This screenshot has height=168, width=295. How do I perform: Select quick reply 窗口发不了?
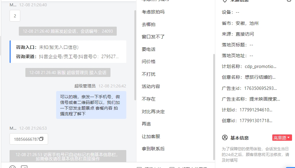click(x=153, y=37)
